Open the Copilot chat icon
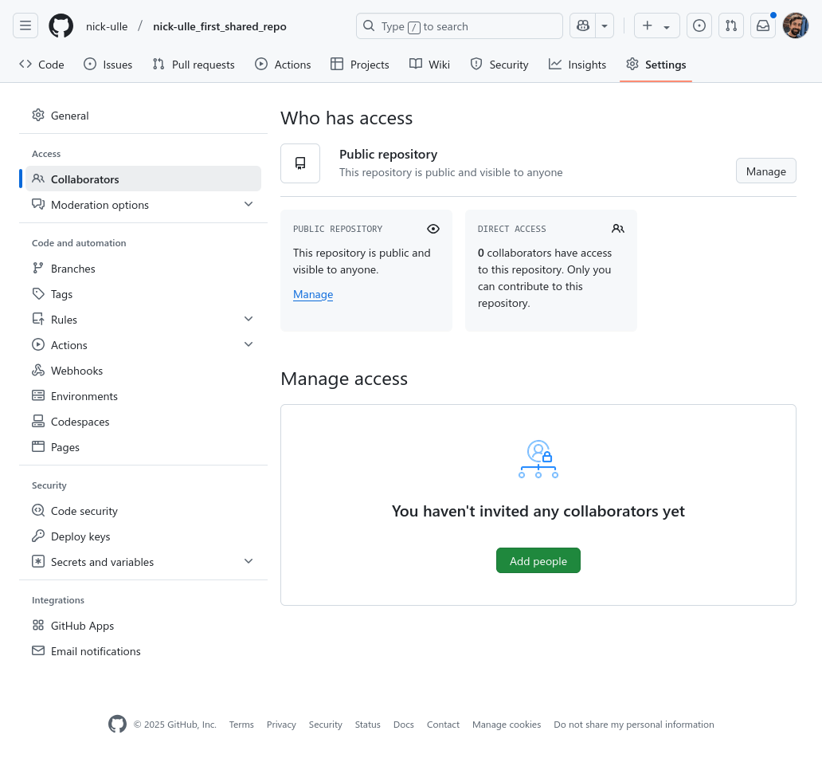Viewport: 822px width, 766px height. pyautogui.click(x=583, y=26)
